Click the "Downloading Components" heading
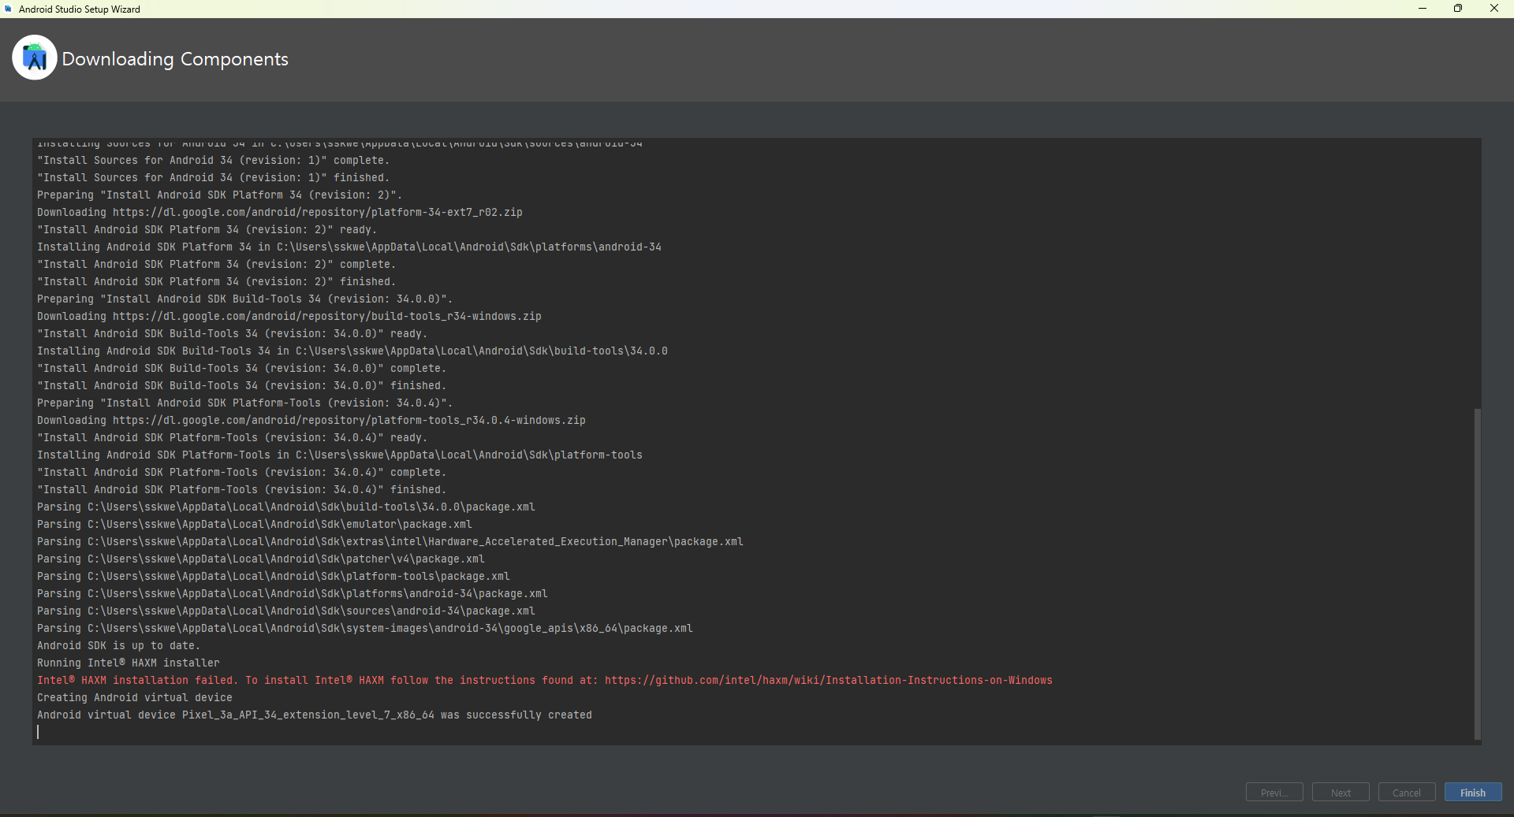This screenshot has height=817, width=1514. (175, 59)
